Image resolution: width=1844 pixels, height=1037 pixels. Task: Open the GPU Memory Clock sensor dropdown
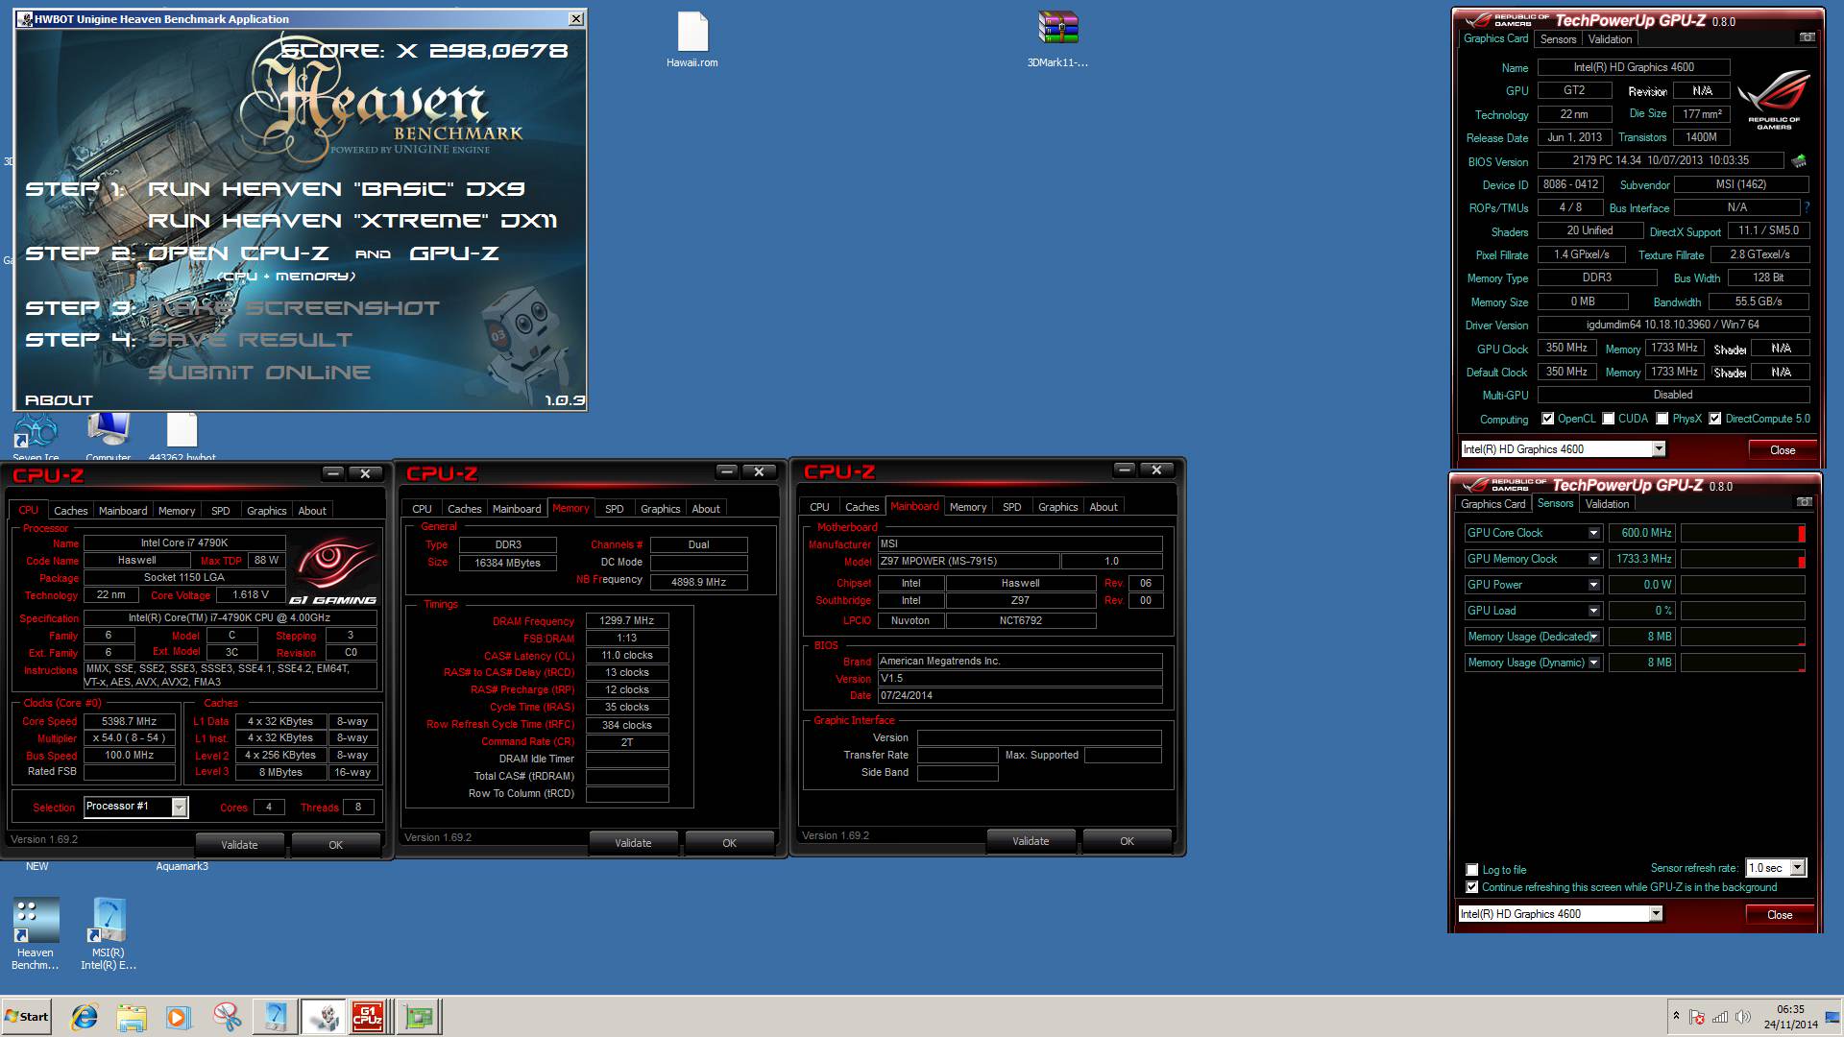coord(1593,559)
